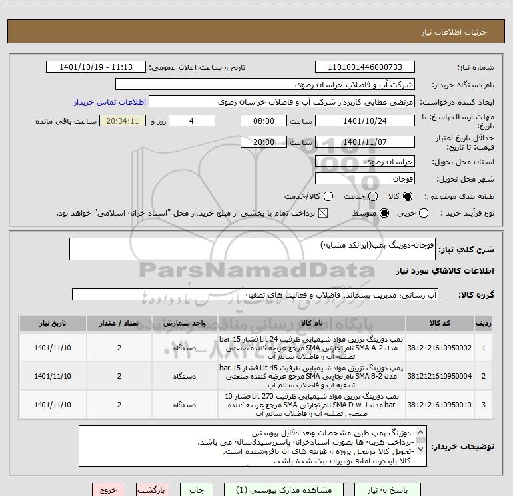513x496 pixels.
Task: Click product code 3812121610950004
Action: [440, 376]
